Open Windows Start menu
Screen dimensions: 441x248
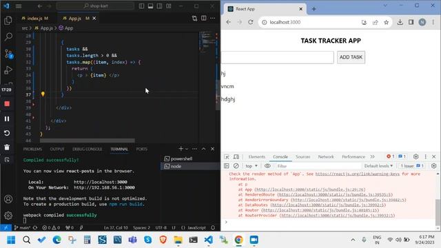(x=11, y=240)
